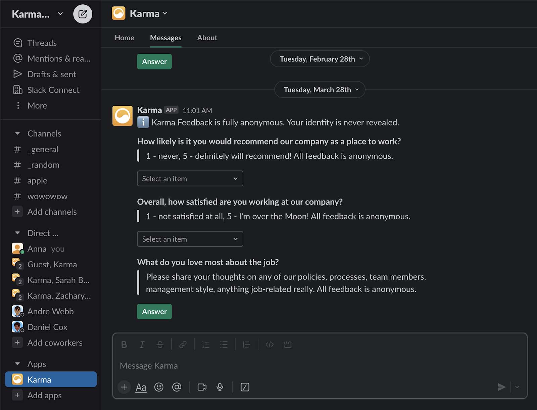
Task: Open the emoji picker in the composer
Action: coord(159,387)
